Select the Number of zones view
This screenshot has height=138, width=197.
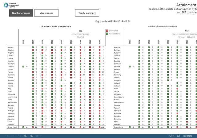(21, 13)
